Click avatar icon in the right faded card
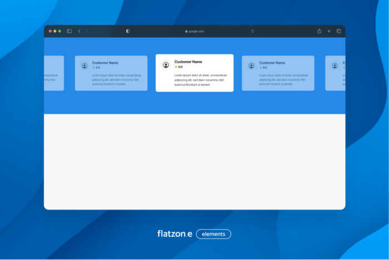Screen dimensions: 389x260 (x=251, y=66)
